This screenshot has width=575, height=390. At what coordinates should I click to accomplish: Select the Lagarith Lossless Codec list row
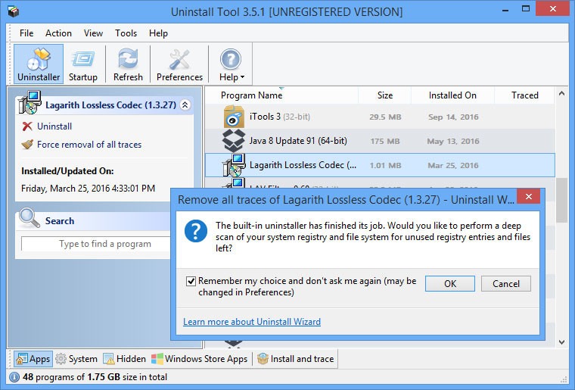(x=380, y=165)
